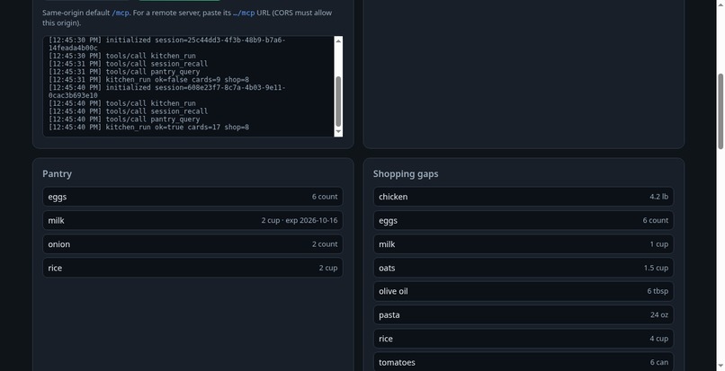725x371 pixels.
Task: Select the eggs row in Shopping gaps
Action: pyautogui.click(x=524, y=220)
